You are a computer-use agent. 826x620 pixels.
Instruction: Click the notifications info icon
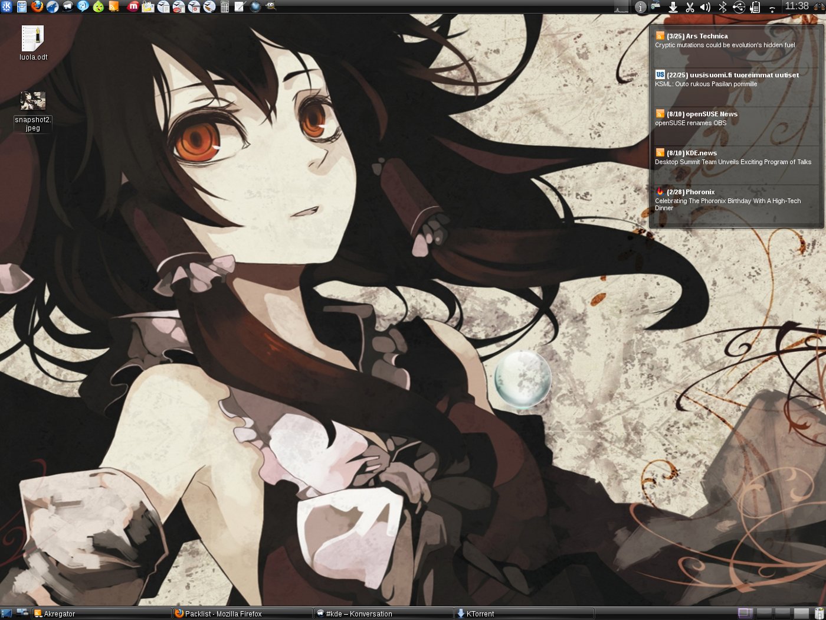point(640,7)
